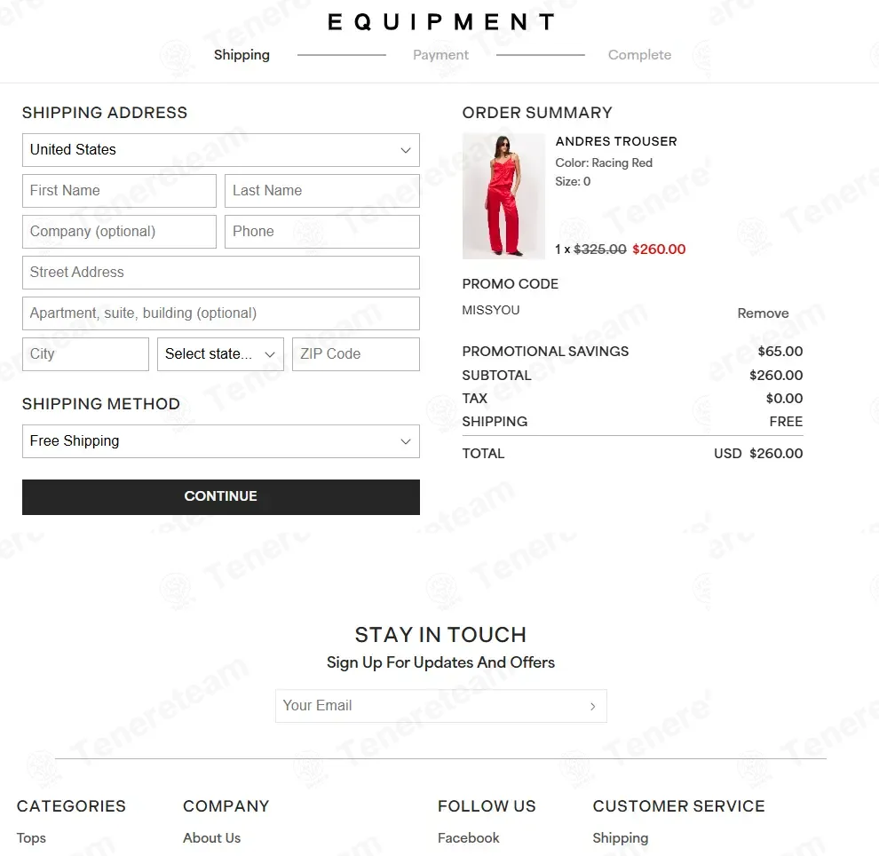Open the About Us link
Viewport: 879px width, 856px height.
coord(211,838)
